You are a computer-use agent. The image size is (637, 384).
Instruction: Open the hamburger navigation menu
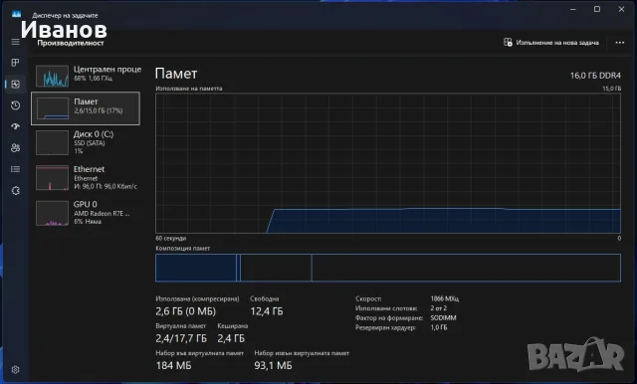pyautogui.click(x=16, y=42)
